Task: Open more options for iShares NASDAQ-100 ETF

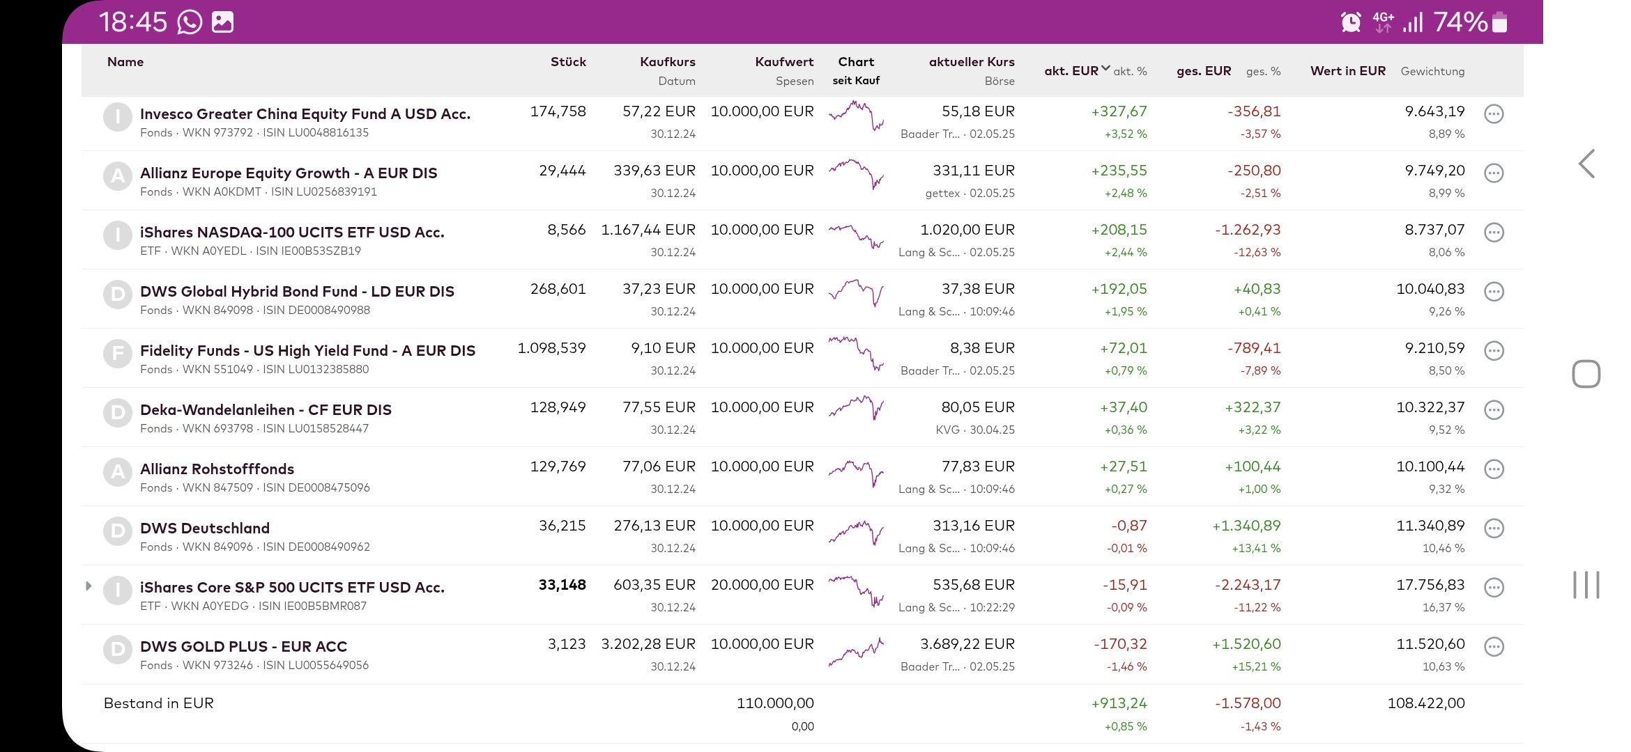Action: coord(1494,233)
